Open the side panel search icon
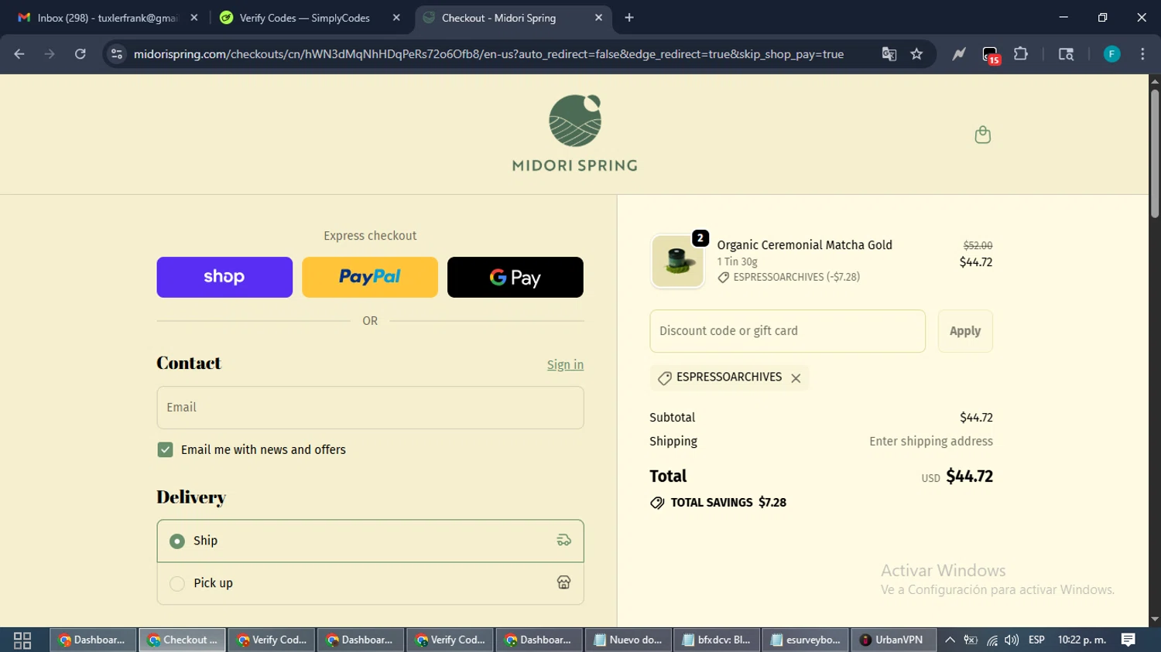Screen dimensions: 1161x652 coord(1066,54)
